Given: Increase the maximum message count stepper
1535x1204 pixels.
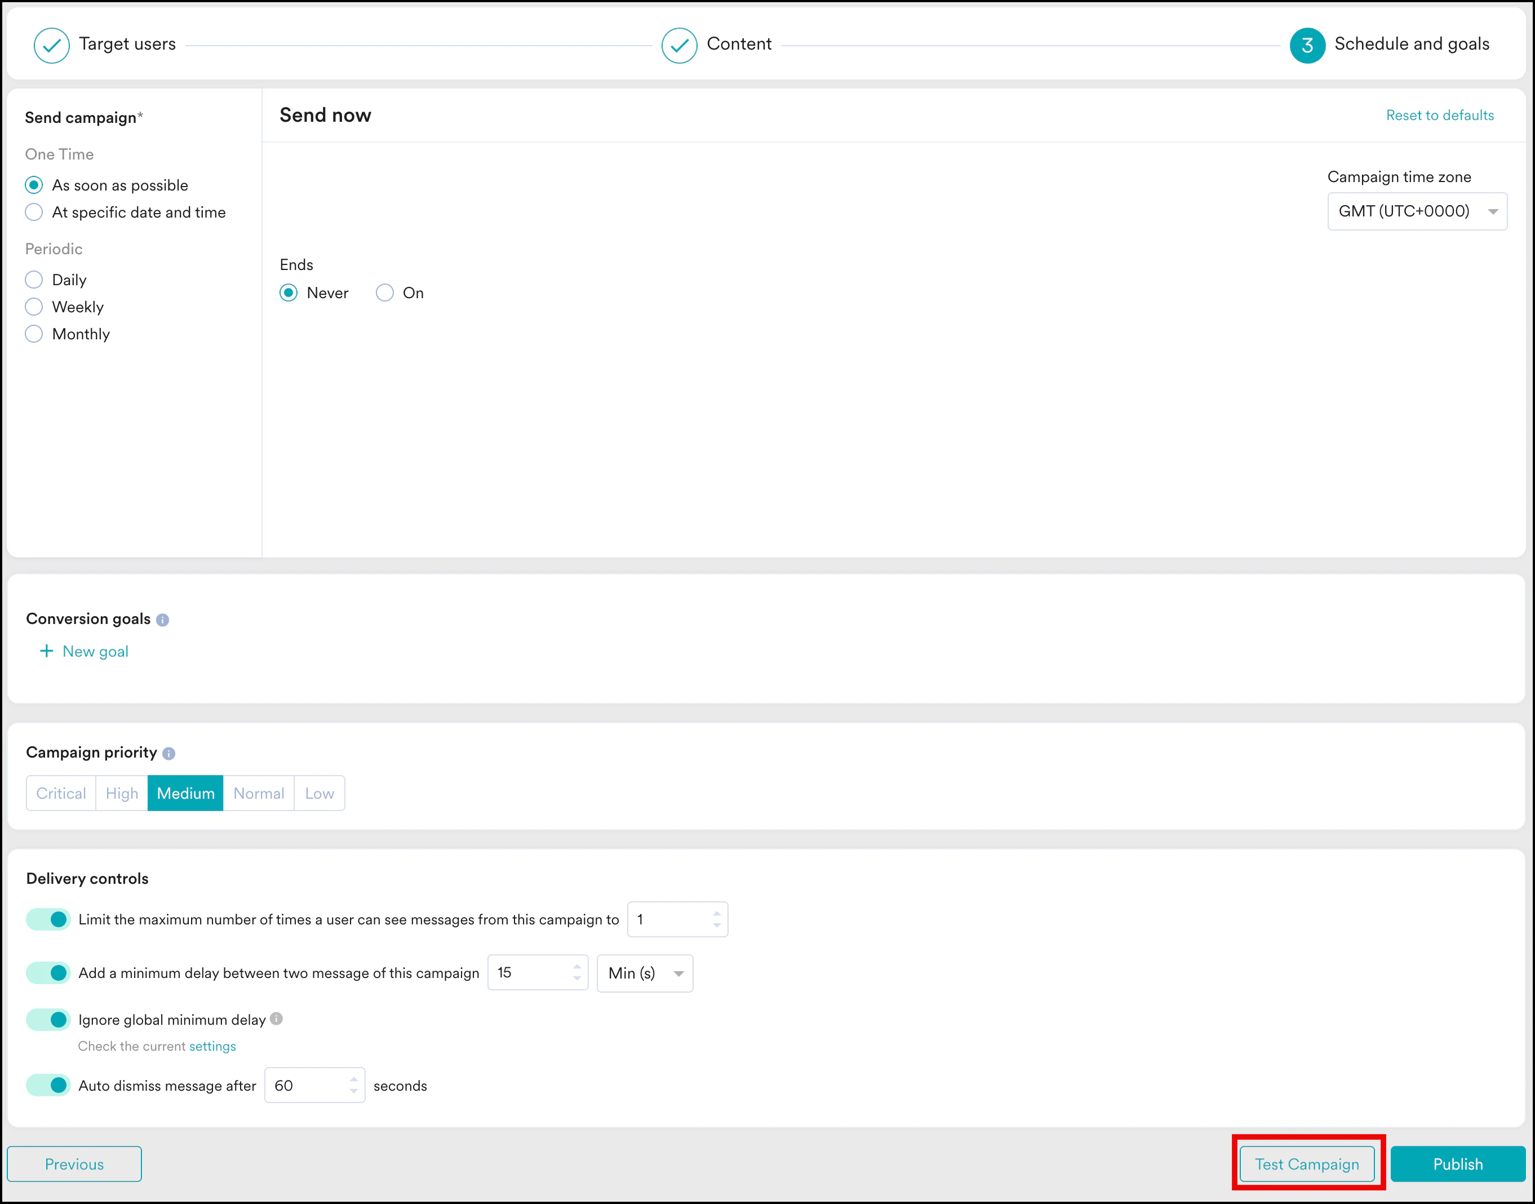Looking at the screenshot, I should coord(717,914).
